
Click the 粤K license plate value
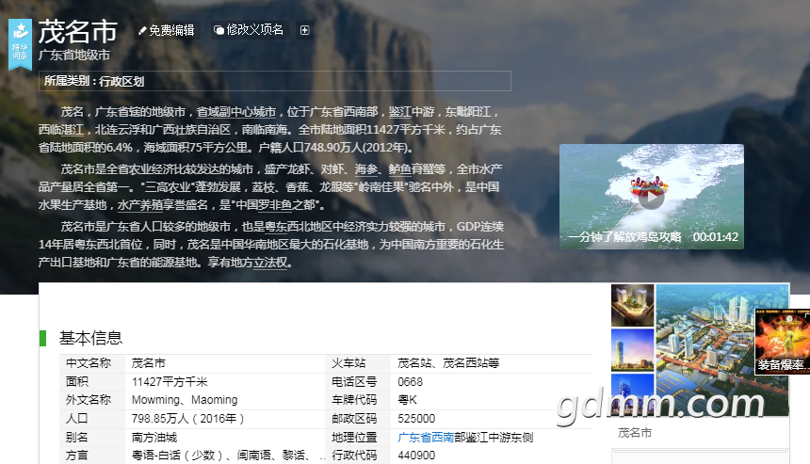pyautogui.click(x=407, y=400)
